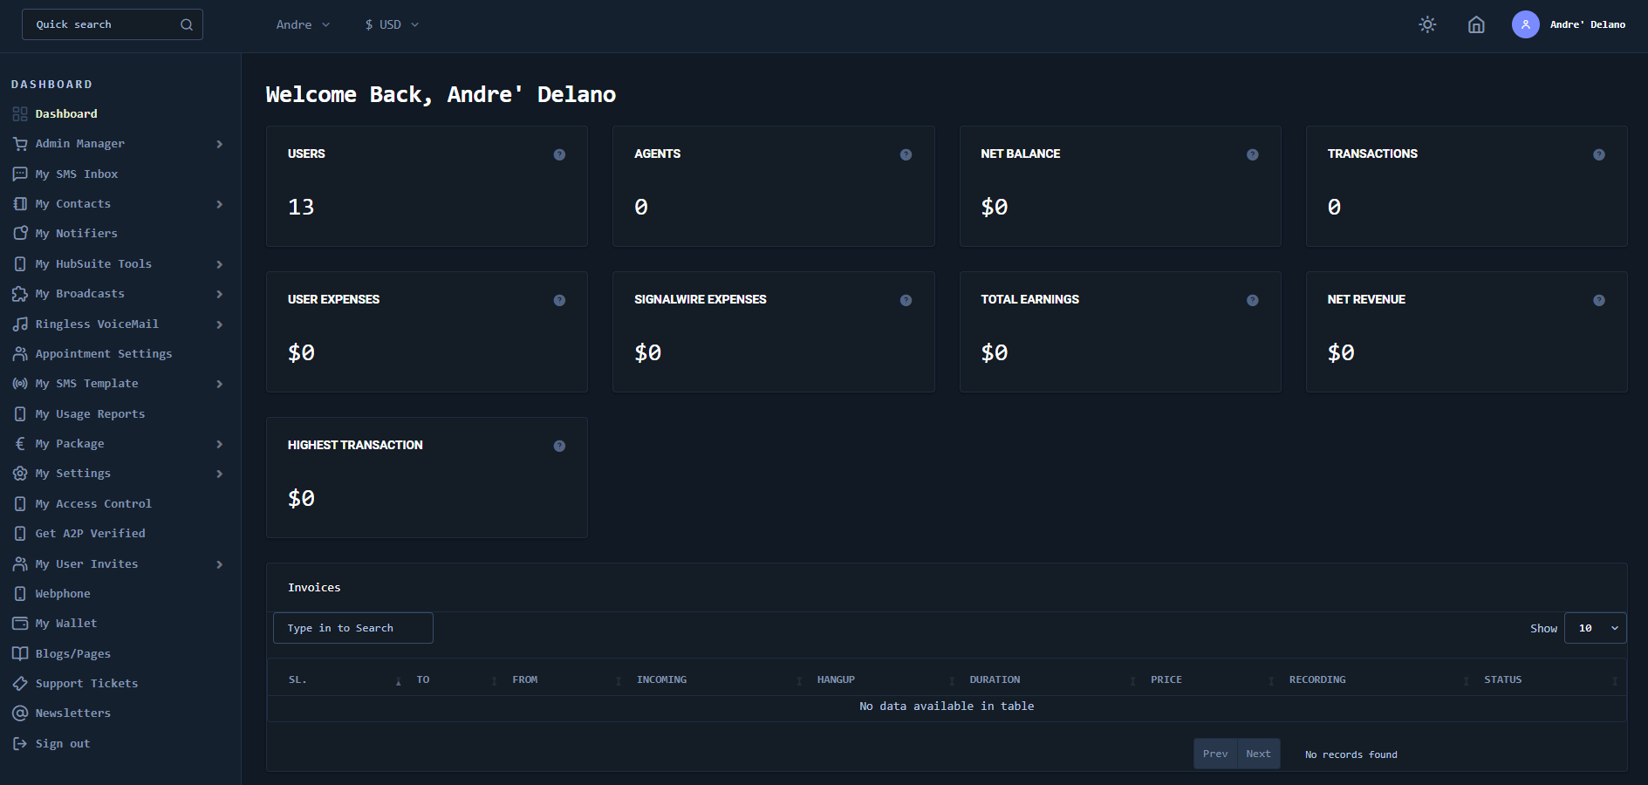Click the home icon in top bar
Viewport: 1648px width, 785px height.
[1476, 24]
